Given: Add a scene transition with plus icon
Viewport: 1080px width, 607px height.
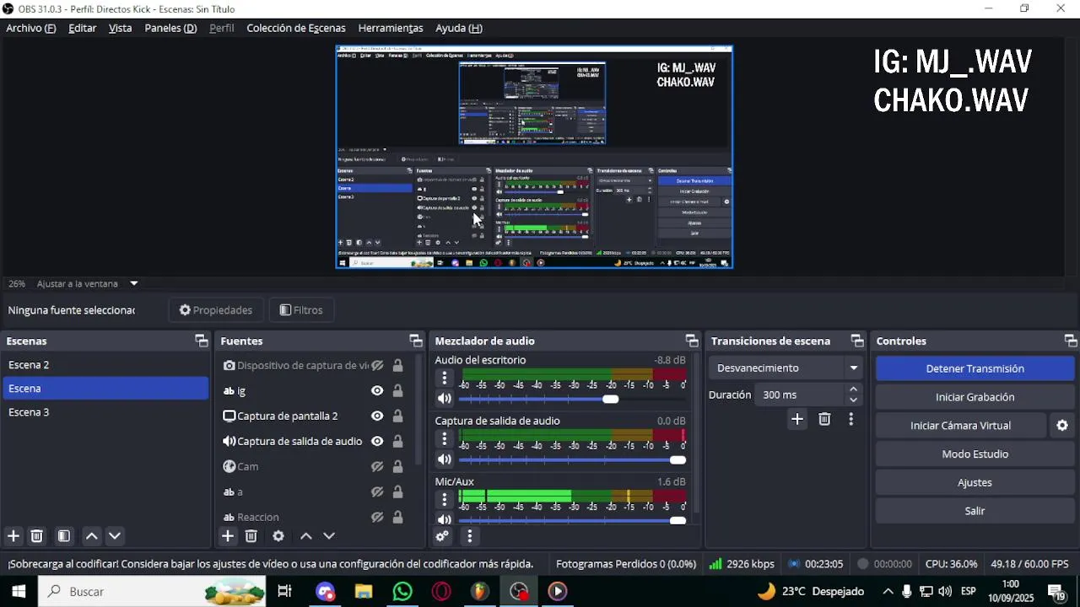Looking at the screenshot, I should point(797,419).
